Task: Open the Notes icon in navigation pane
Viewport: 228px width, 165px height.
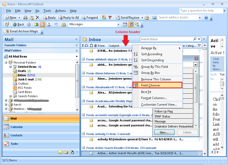Action: coord(60,152)
